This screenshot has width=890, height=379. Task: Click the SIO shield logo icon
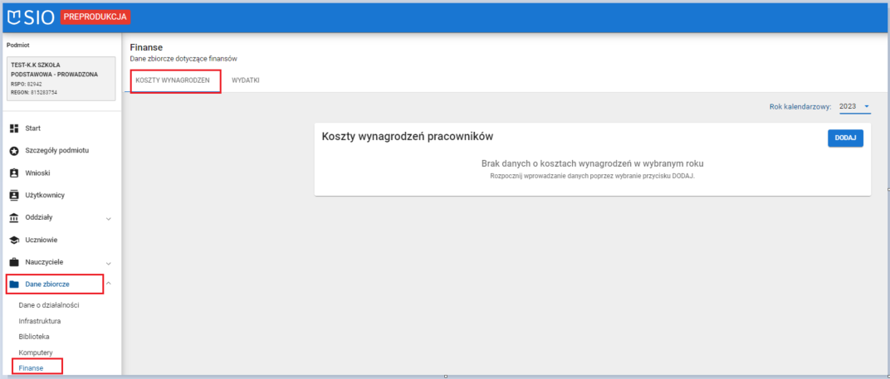13,17
